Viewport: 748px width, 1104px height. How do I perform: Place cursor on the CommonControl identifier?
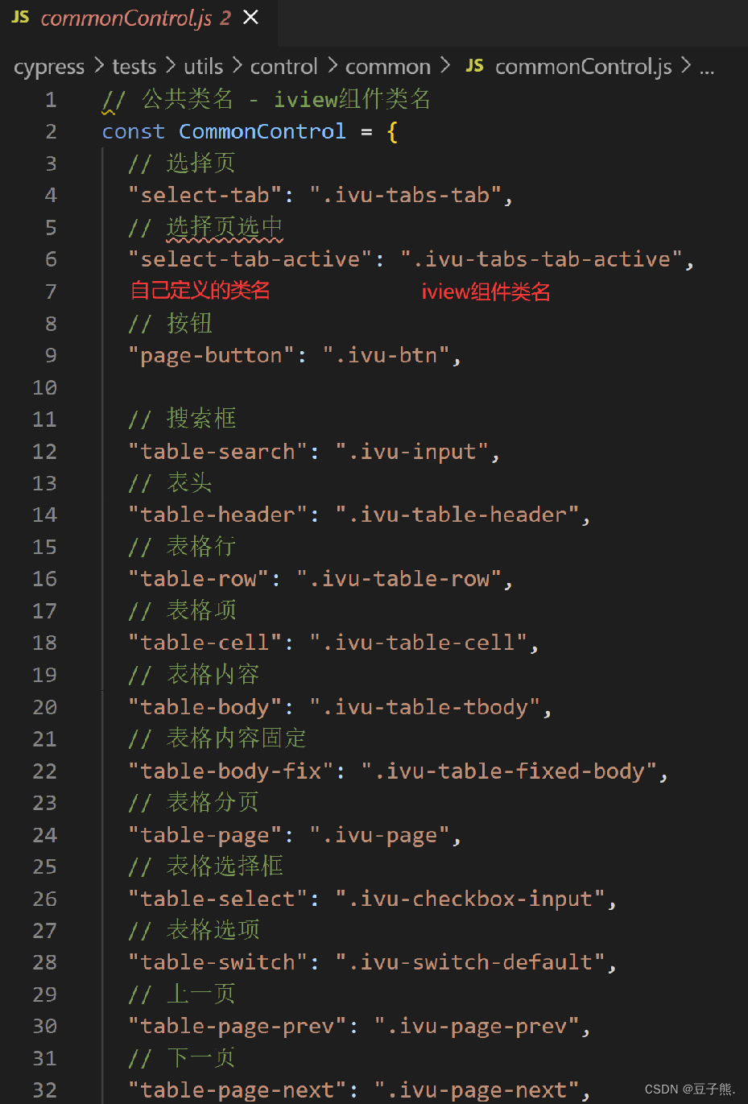pyautogui.click(x=262, y=131)
